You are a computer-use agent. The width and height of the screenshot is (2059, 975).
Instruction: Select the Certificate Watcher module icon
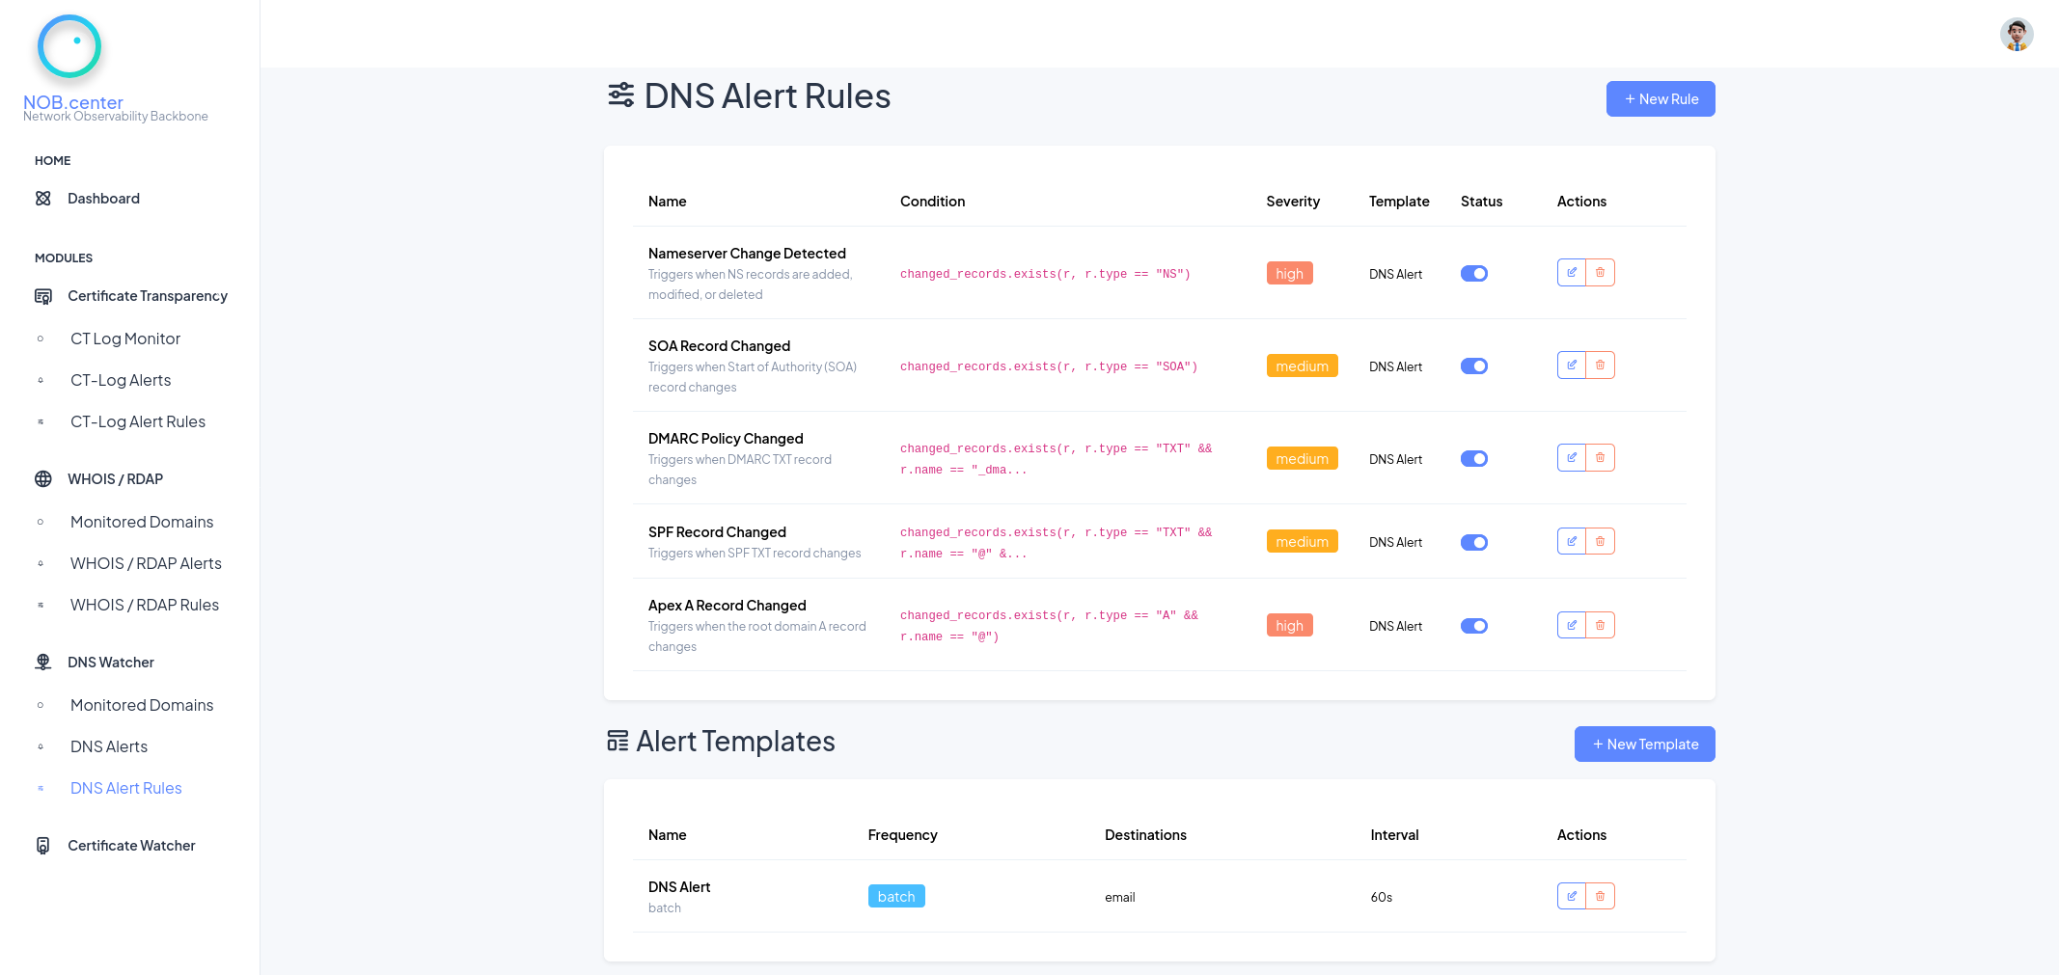43,845
